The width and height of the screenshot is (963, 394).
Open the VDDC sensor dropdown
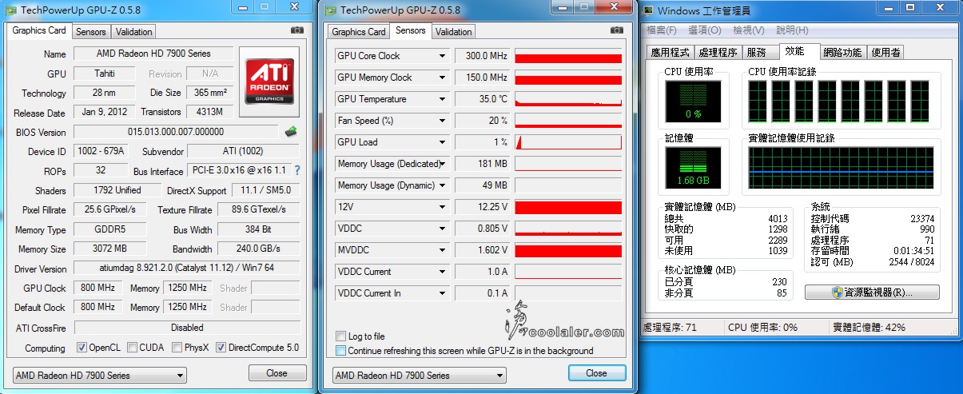click(x=442, y=229)
